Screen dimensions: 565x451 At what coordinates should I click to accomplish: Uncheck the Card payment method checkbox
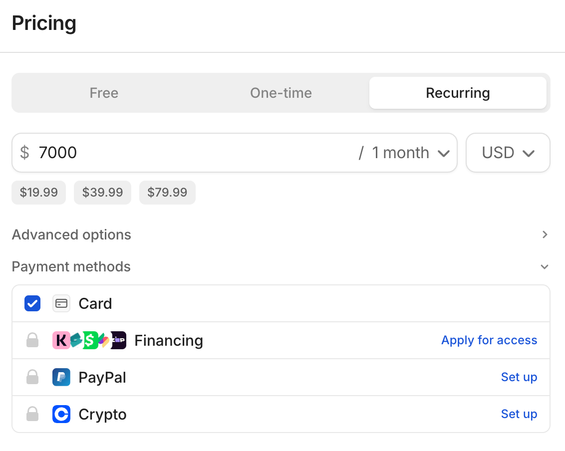(x=32, y=303)
